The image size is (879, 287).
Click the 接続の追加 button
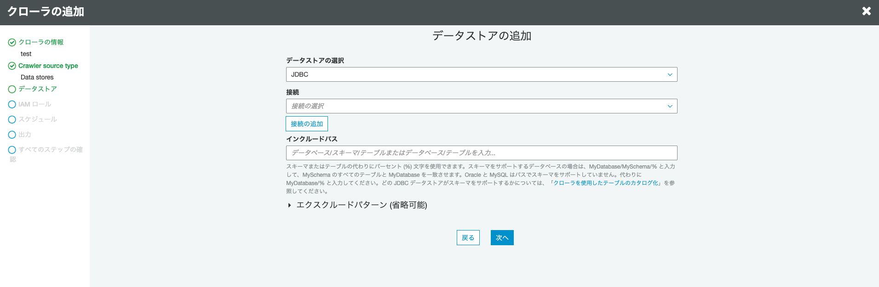[307, 124]
